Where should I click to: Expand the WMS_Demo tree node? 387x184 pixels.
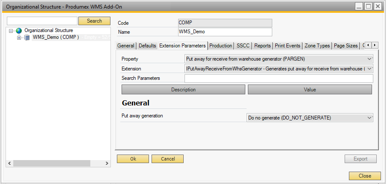coord(19,38)
